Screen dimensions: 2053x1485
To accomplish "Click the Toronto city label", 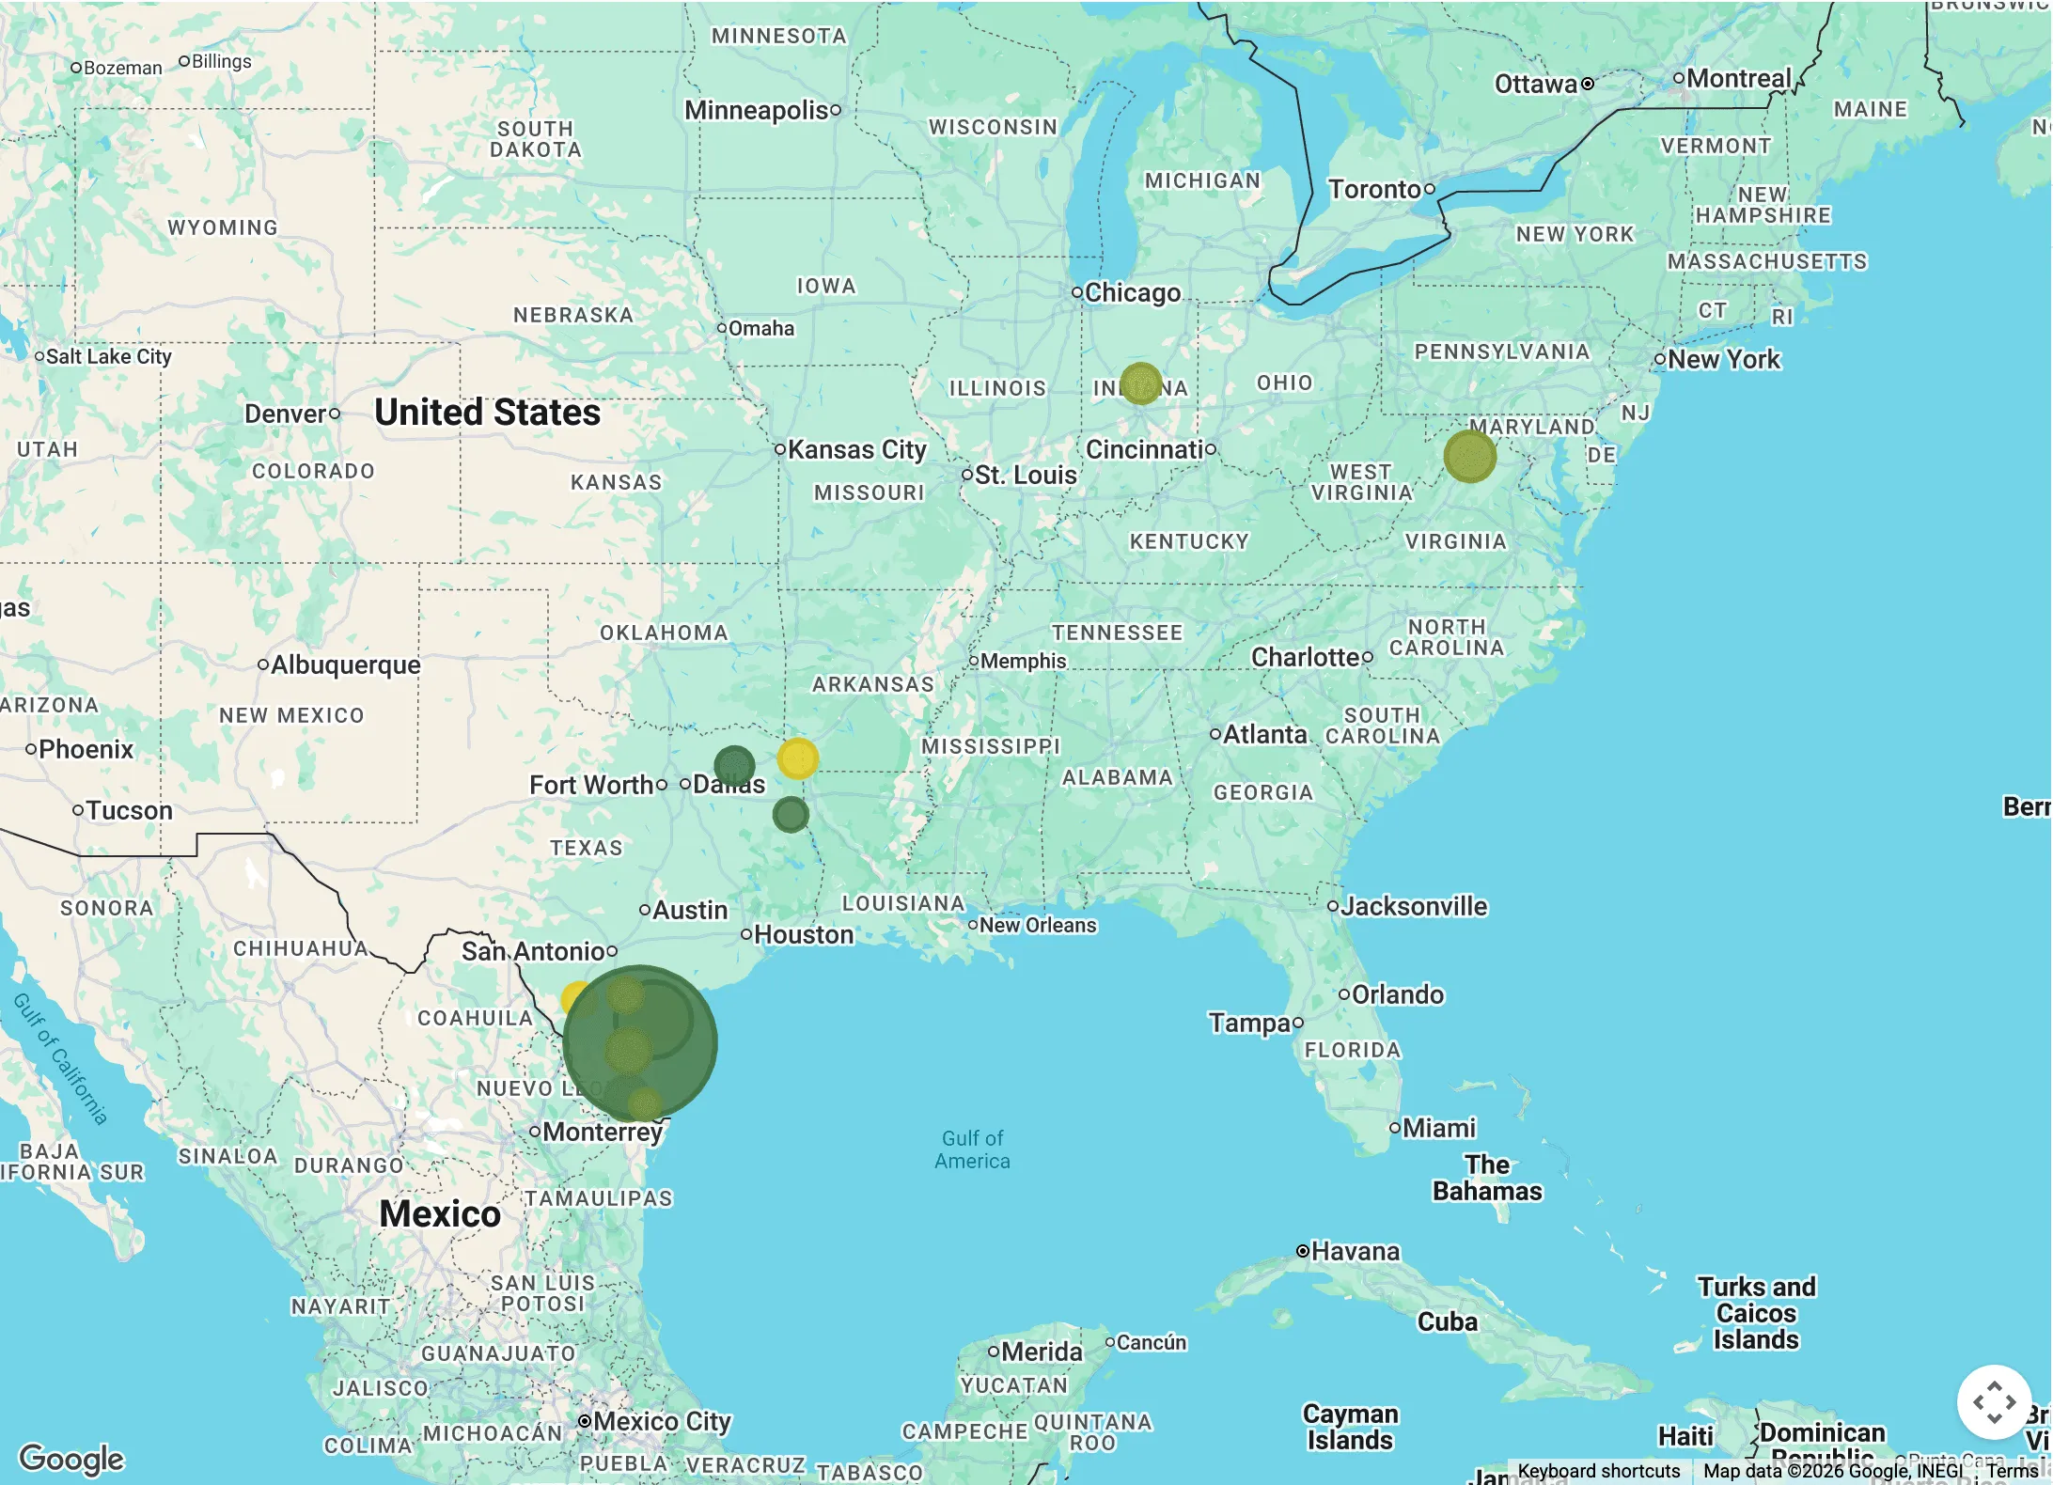I will pos(1374,189).
